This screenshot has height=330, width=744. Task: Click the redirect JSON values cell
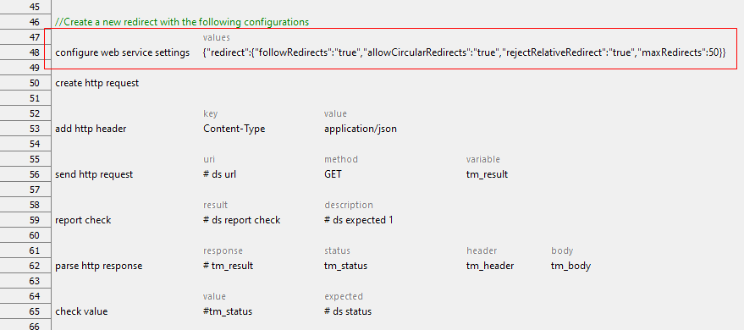click(465, 52)
